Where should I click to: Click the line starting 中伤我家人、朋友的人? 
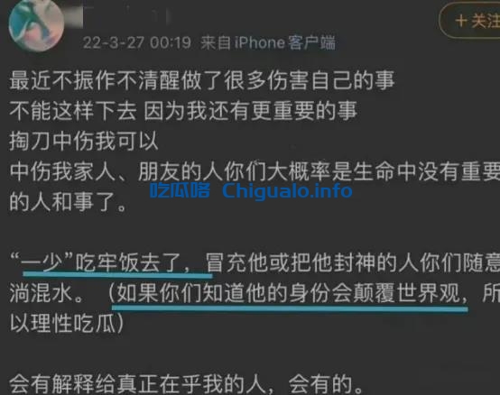(x=255, y=172)
